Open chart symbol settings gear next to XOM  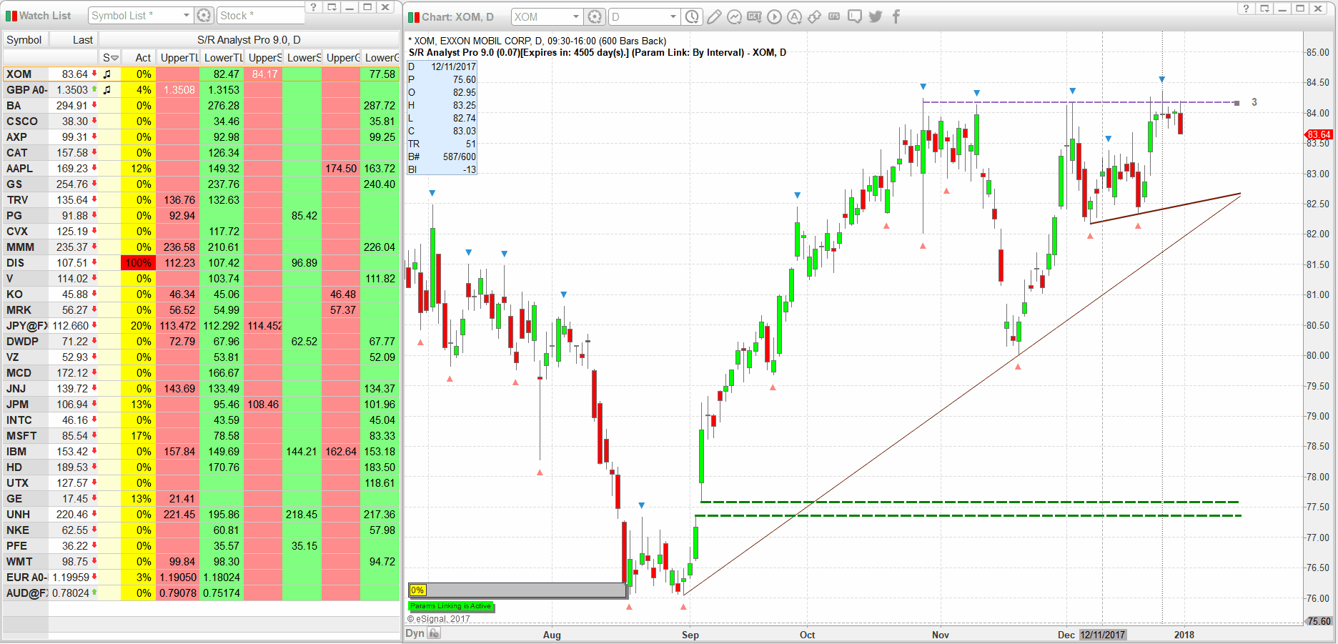point(595,16)
